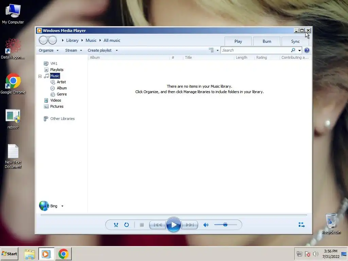Switch to the Play tab
This screenshot has height=261, width=348.
238,41
